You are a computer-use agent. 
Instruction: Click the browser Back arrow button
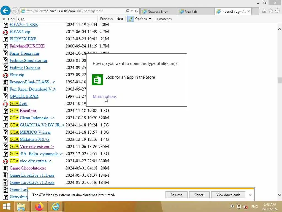tap(6, 11)
